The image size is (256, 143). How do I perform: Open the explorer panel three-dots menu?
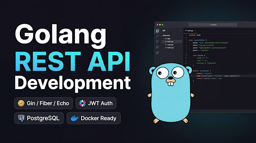pyautogui.click(x=180, y=30)
